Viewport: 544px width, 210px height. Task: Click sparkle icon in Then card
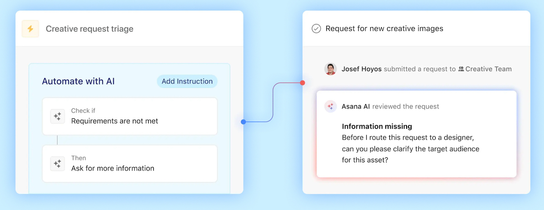point(58,163)
